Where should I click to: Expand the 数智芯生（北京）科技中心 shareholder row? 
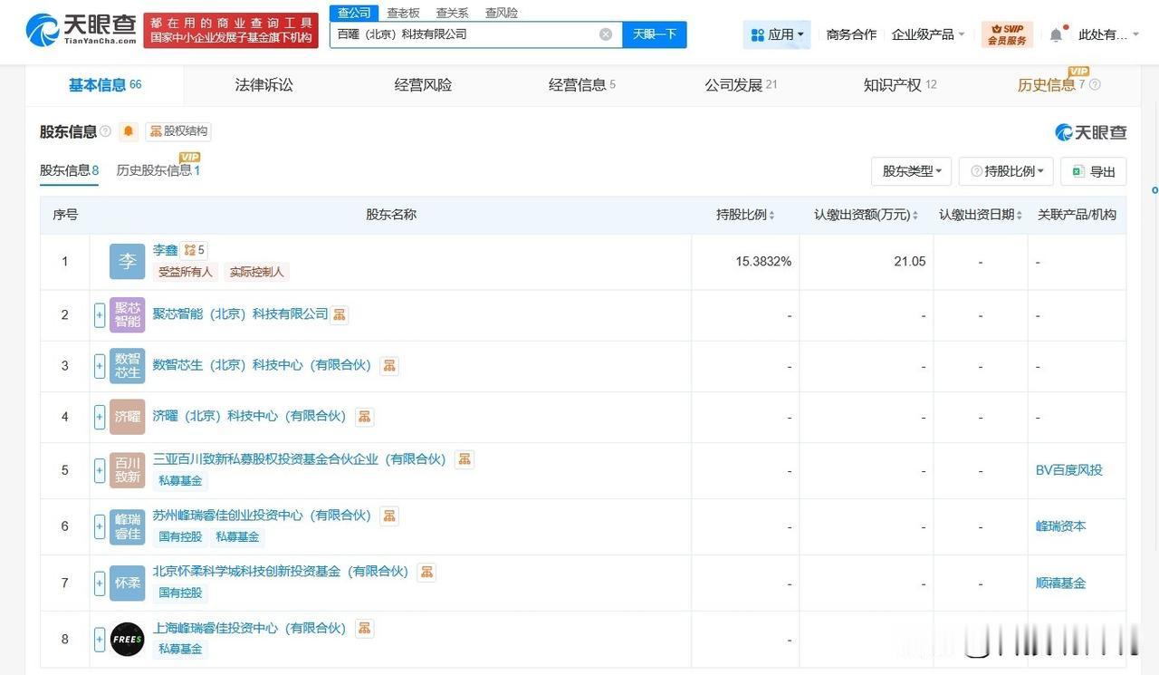coord(100,366)
